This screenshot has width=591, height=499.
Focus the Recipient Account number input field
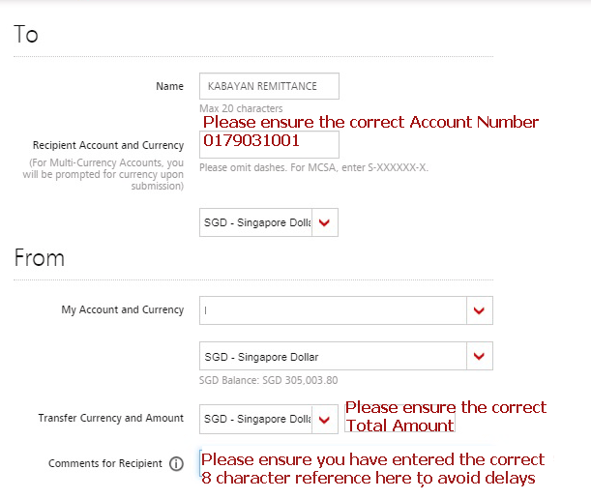coord(269,145)
